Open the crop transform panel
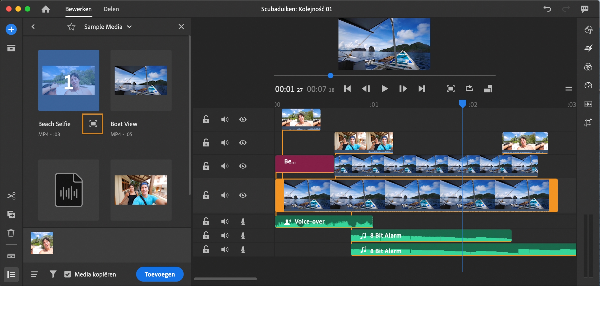The height and width of the screenshot is (325, 600). tap(588, 123)
